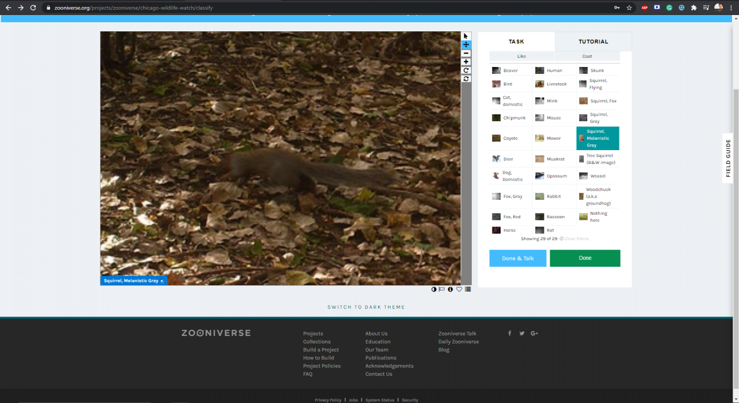
Task: Deselect Squirrel, Melanistic Gray option
Action: click(x=598, y=139)
